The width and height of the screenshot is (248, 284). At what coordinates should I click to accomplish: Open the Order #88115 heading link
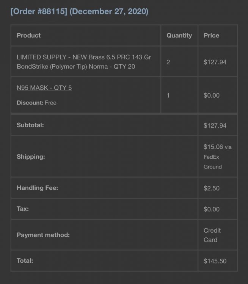[79, 11]
